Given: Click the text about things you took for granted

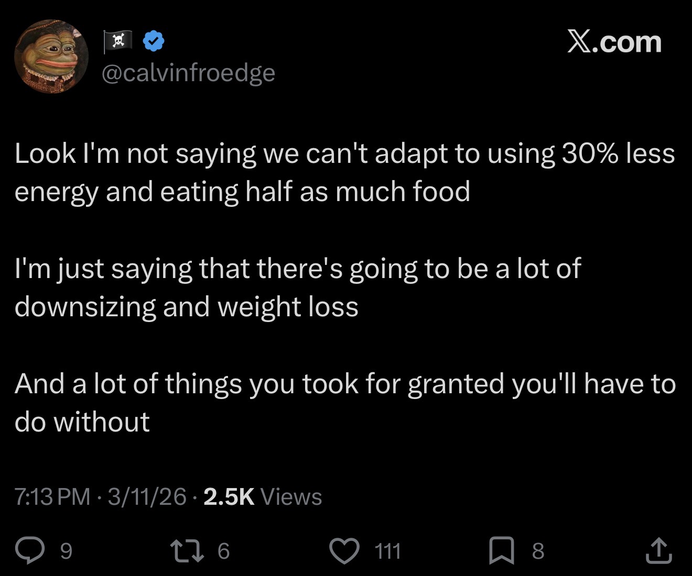Looking at the screenshot, I should (x=345, y=402).
